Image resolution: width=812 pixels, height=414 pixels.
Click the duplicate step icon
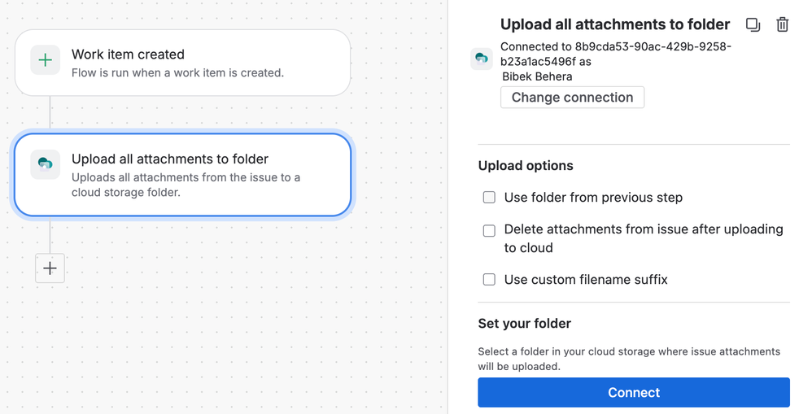(753, 25)
